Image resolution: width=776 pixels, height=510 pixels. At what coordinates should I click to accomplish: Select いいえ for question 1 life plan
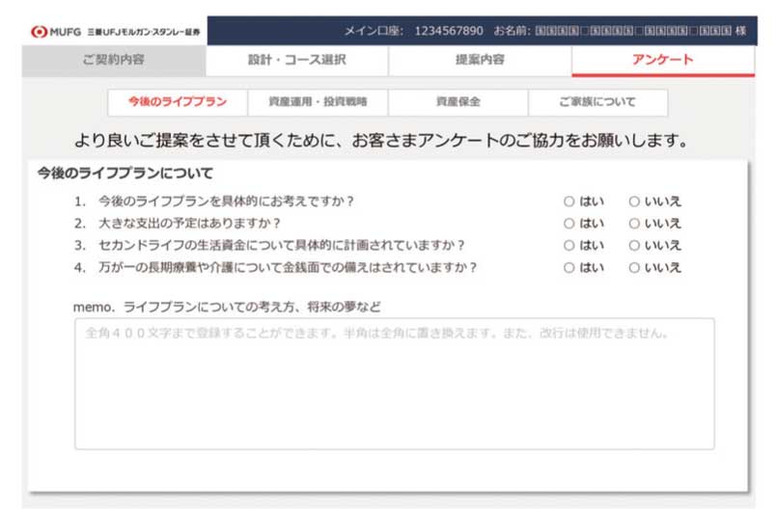[x=634, y=201]
